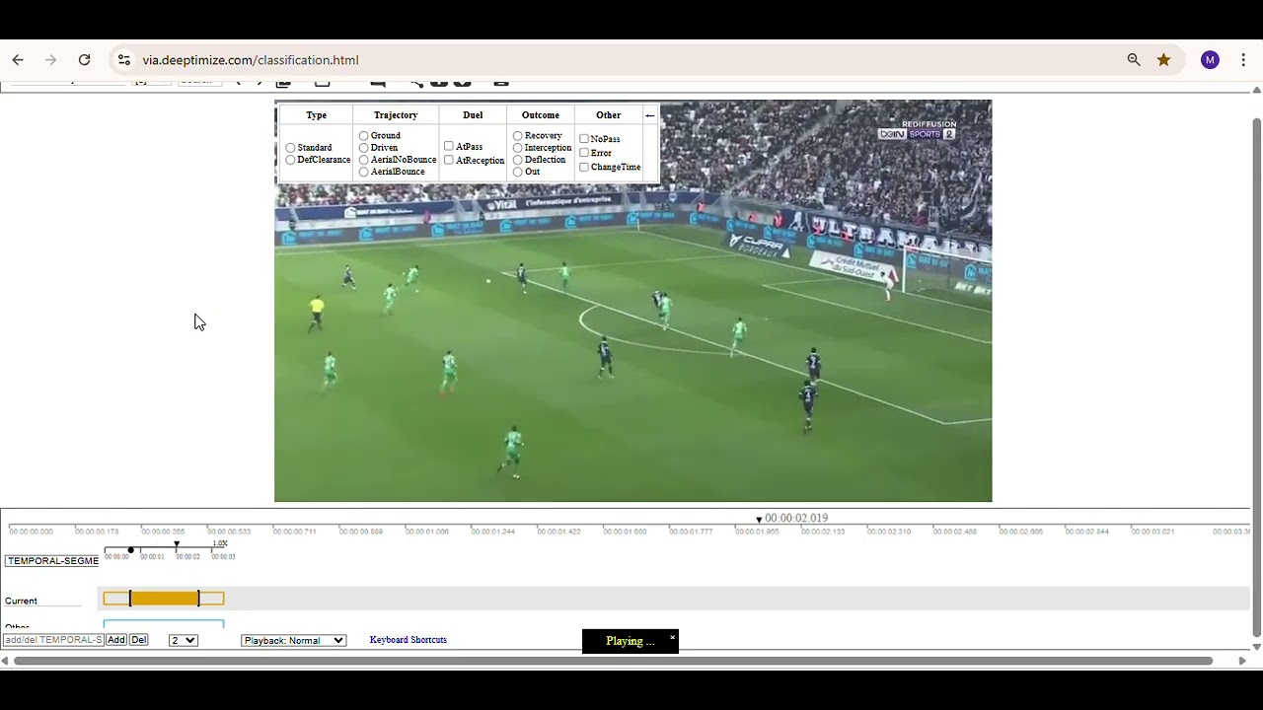The width and height of the screenshot is (1263, 710).
Task: Click the 1.0X speed label
Action: pos(220,543)
